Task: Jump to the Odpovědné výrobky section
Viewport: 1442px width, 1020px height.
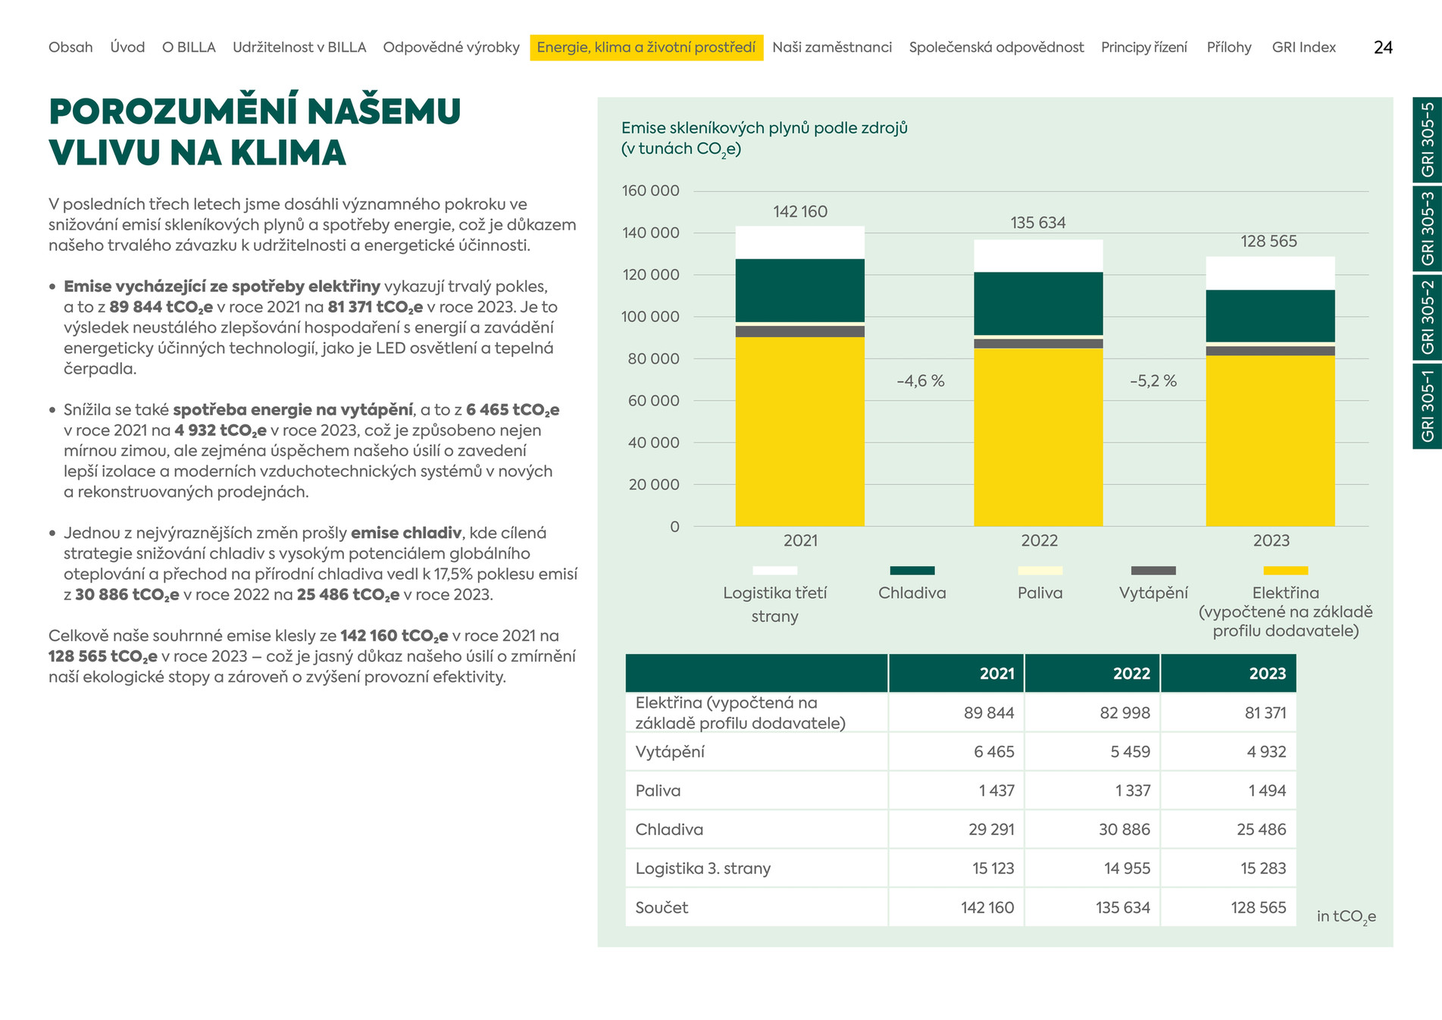Action: tap(452, 47)
